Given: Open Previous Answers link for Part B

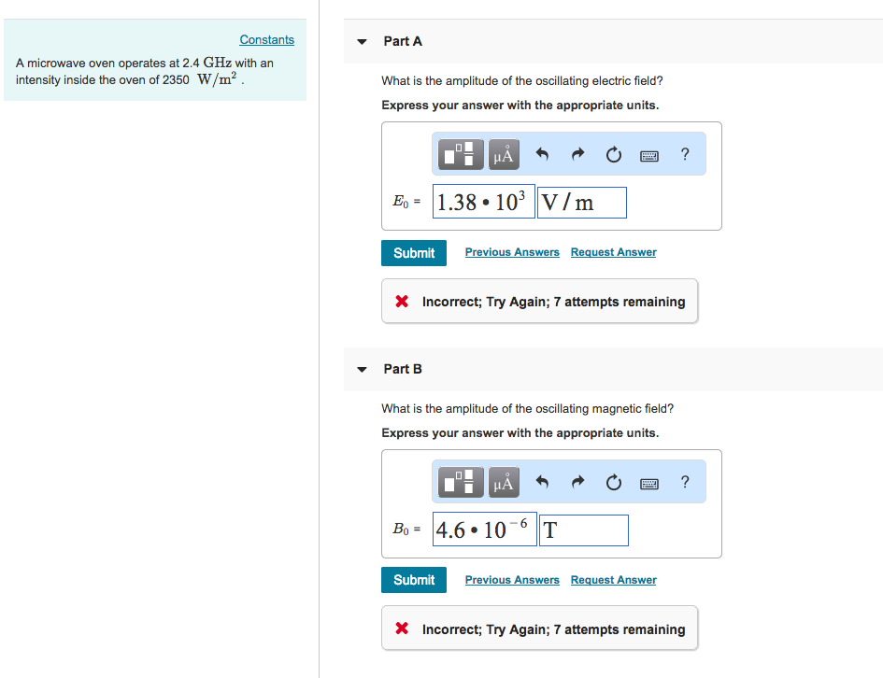Looking at the screenshot, I should pos(512,580).
